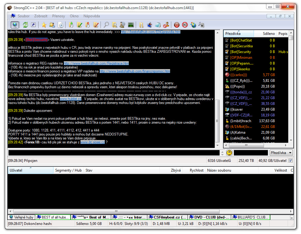301x234 pixels.
Task: Select user (1mbit)hrach in the list
Action: point(256,121)
